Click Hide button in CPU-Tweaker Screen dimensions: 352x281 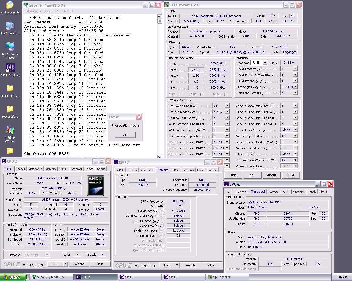pos(233,175)
